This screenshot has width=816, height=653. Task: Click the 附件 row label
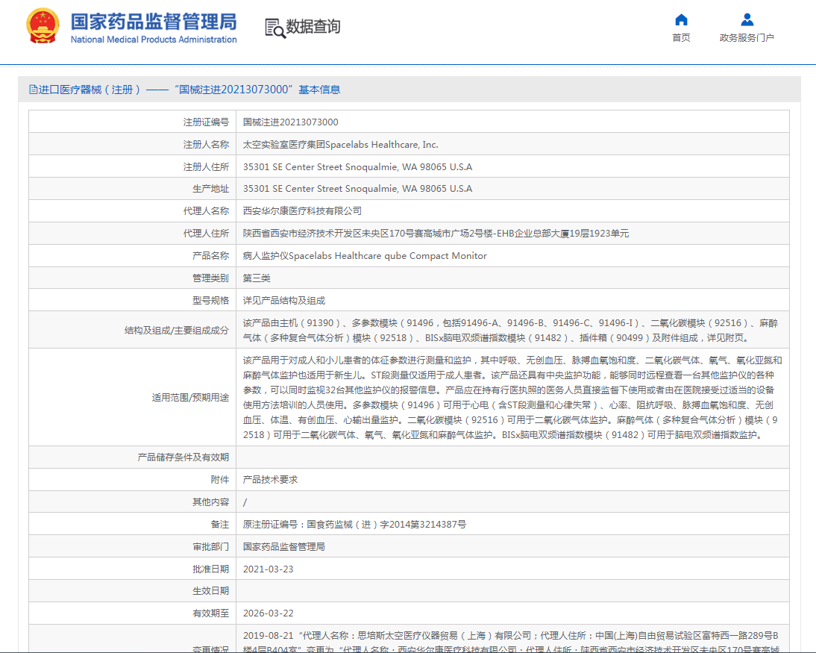[x=219, y=480]
